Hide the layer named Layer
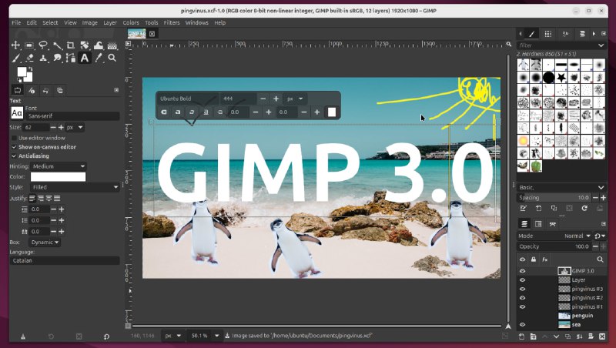The width and height of the screenshot is (616, 348). point(522,280)
